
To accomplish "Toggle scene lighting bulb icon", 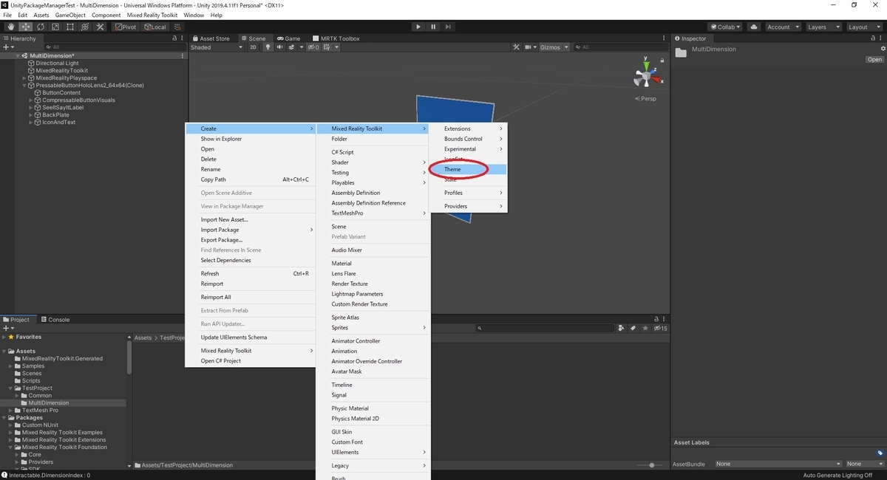I will [268, 47].
